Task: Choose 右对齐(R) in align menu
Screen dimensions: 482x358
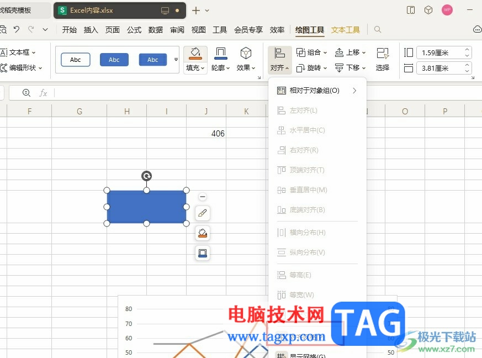Action: coord(317,150)
